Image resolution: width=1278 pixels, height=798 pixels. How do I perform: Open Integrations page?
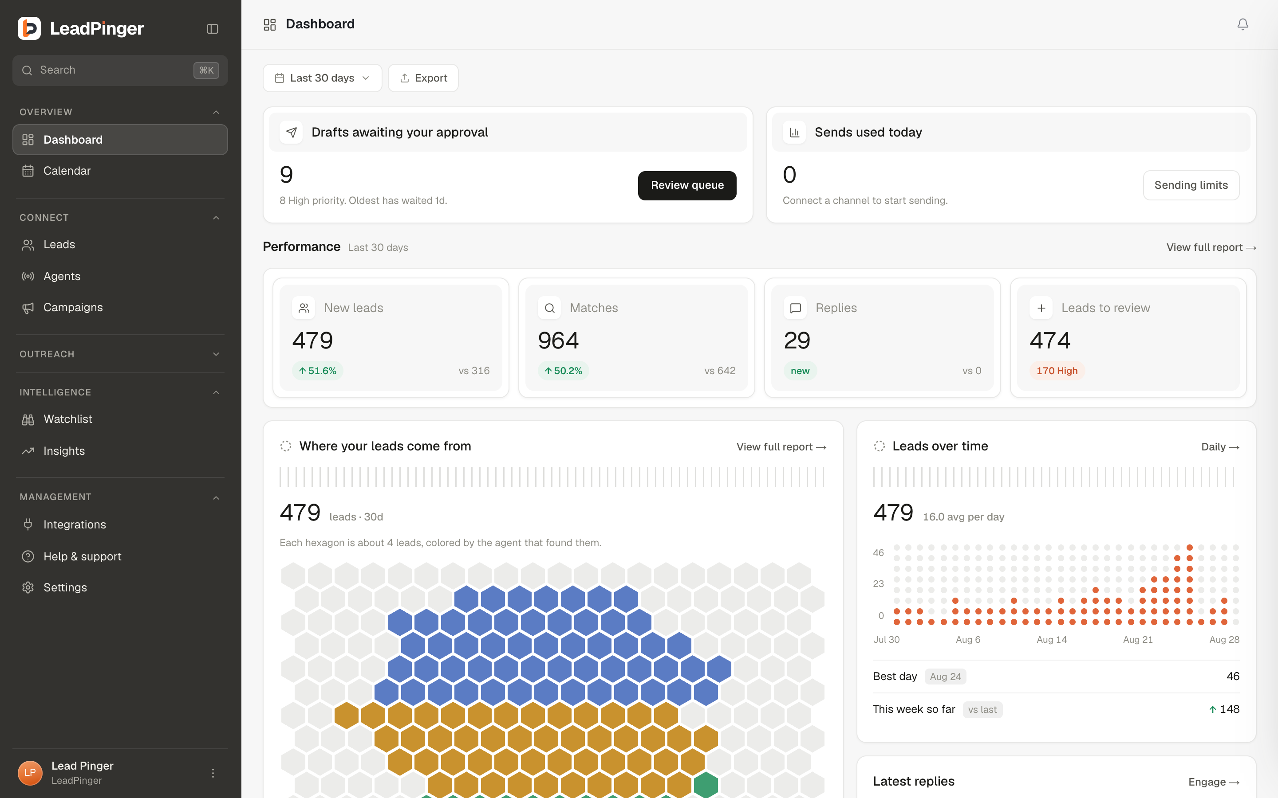coord(120,524)
